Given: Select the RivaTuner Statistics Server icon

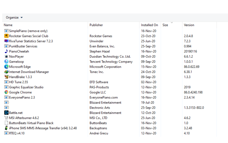Looking at the screenshot, I should click(x=6, y=41).
